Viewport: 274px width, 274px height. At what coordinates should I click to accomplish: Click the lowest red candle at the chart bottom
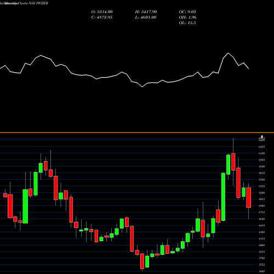[142, 261]
